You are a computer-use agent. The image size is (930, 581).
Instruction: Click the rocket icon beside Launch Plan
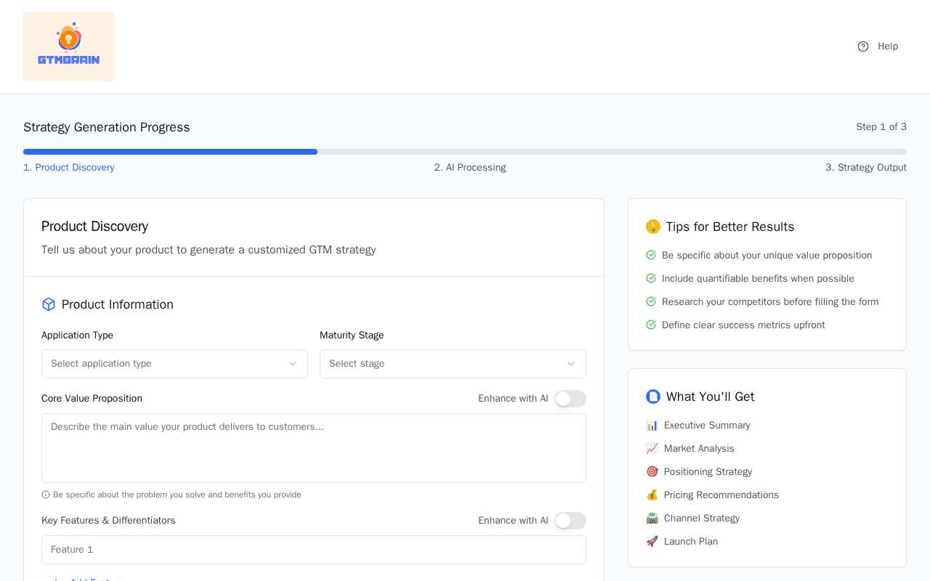click(x=652, y=541)
